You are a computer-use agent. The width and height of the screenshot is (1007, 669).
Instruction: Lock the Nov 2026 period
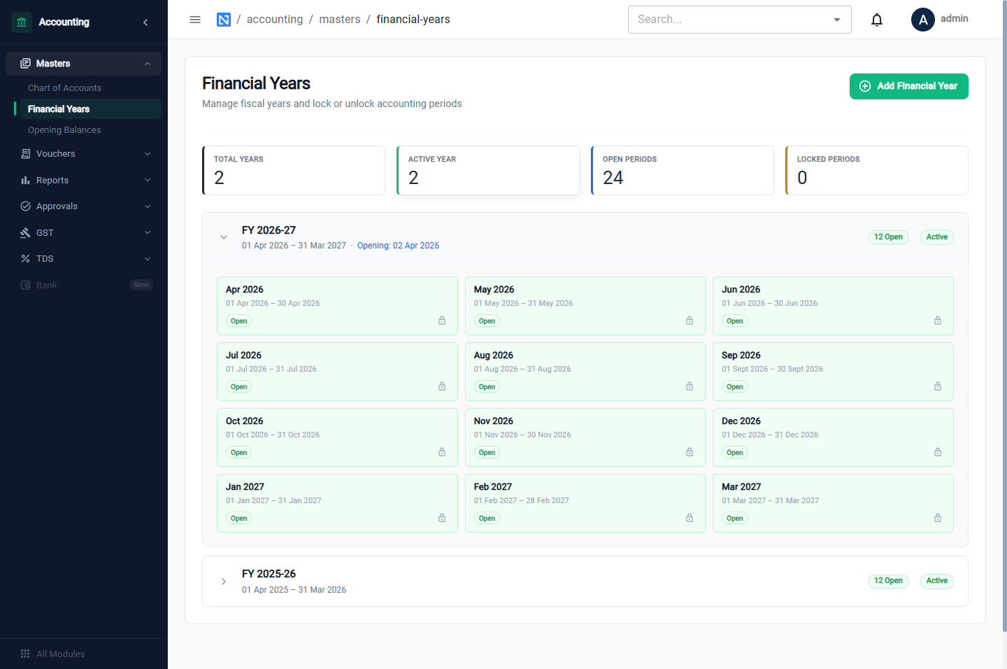(x=690, y=452)
